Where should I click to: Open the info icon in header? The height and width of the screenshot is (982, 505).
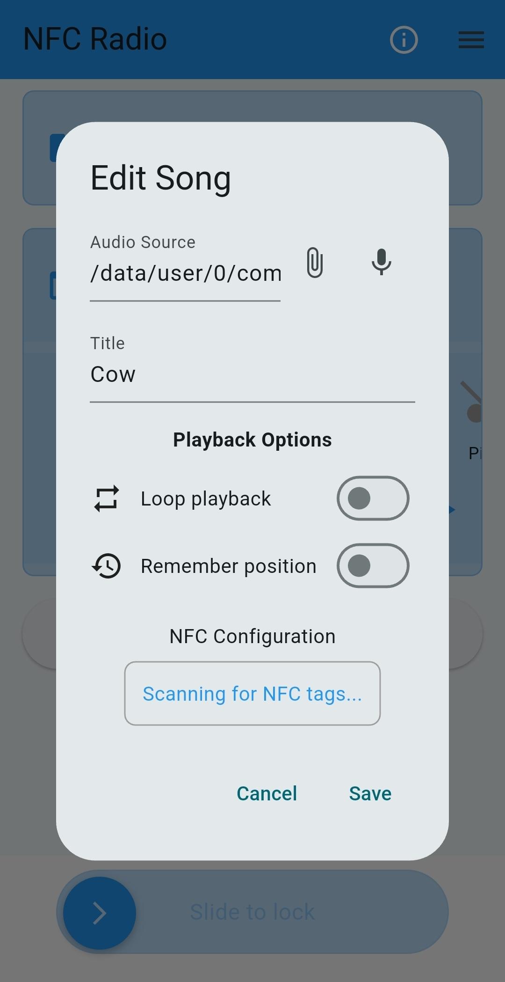tap(404, 40)
